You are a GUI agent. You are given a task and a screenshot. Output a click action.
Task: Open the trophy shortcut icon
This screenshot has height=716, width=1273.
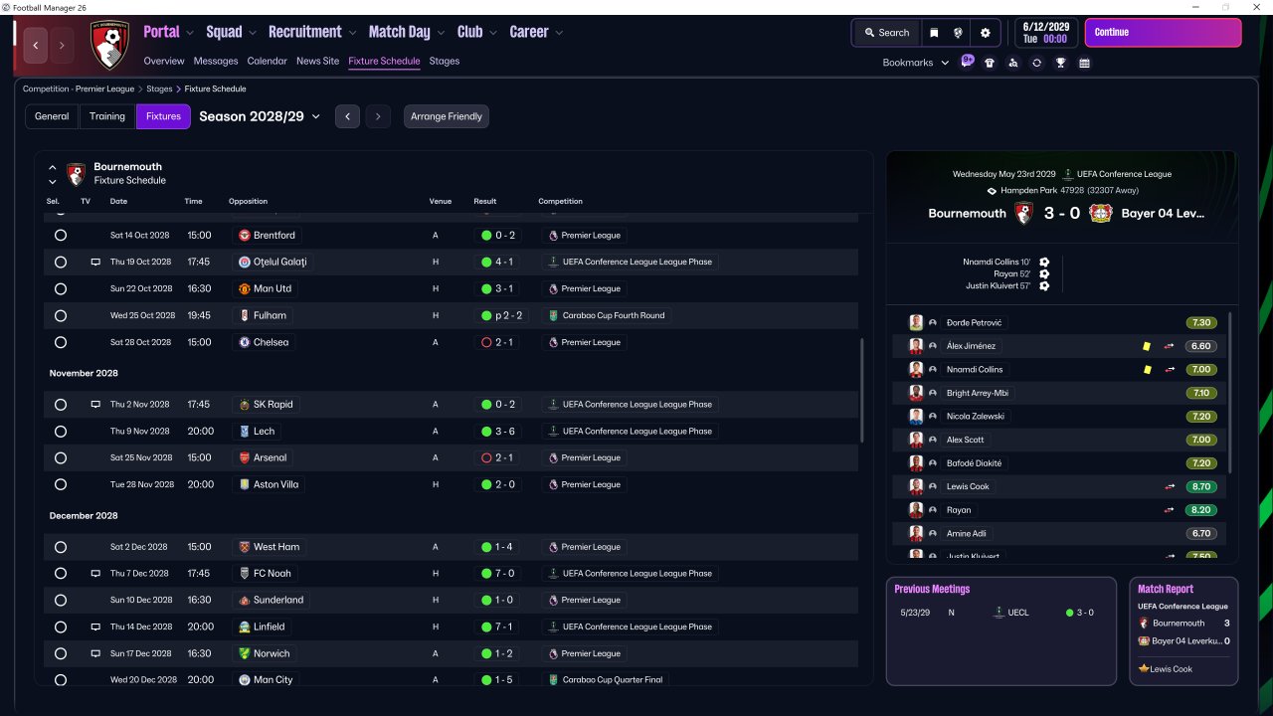1061,63
